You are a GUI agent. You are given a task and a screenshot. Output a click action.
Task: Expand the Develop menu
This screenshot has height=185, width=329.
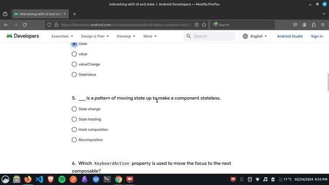tap(126, 36)
